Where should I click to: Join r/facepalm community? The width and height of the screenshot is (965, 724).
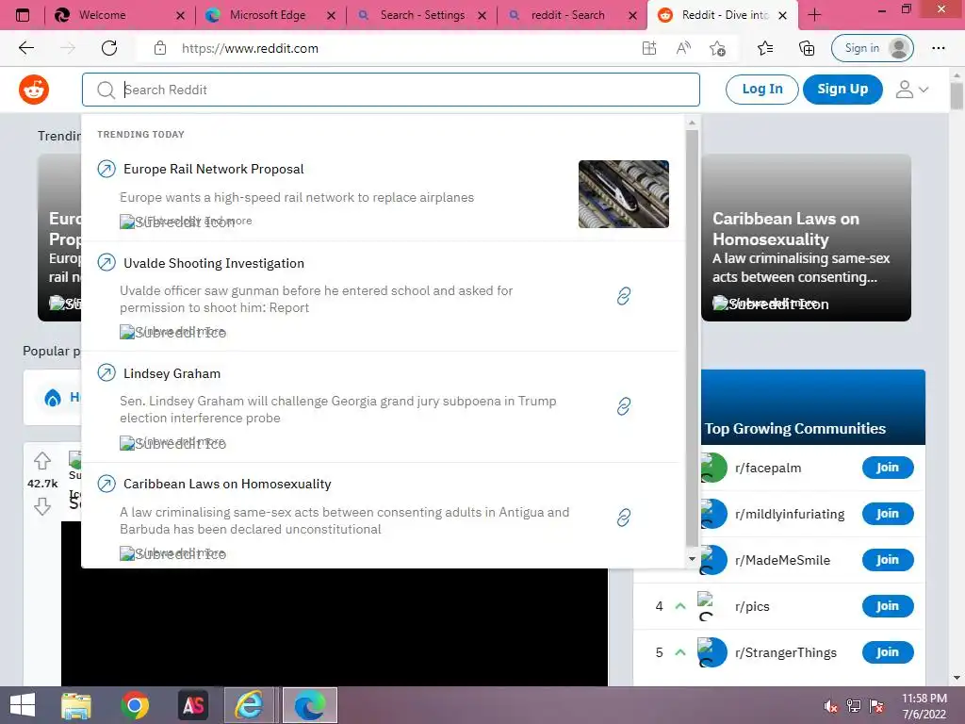[888, 468]
